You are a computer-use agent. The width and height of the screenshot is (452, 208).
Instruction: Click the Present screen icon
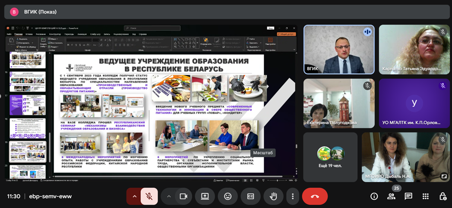(x=205, y=196)
